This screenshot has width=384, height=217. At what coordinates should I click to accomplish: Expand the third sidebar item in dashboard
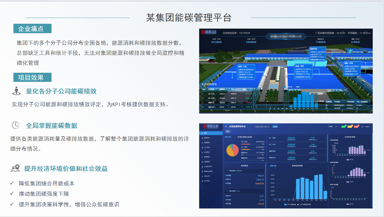210,142
